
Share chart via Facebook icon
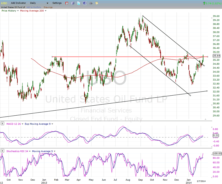click(85, 3)
